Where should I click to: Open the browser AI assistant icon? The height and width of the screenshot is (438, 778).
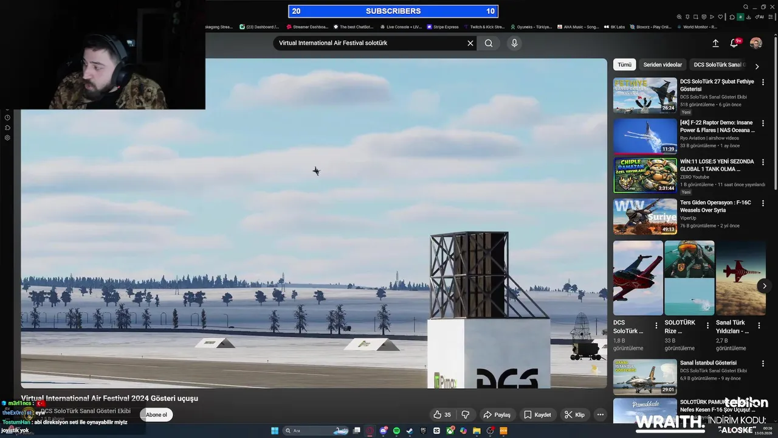pos(759,17)
